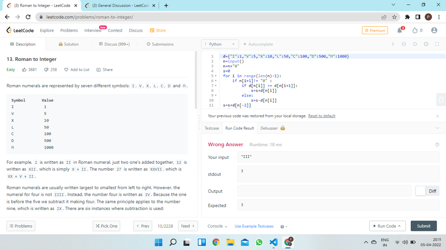Dislike the problem with thumbs down
The height and width of the screenshot is (250, 446).
coord(46,69)
